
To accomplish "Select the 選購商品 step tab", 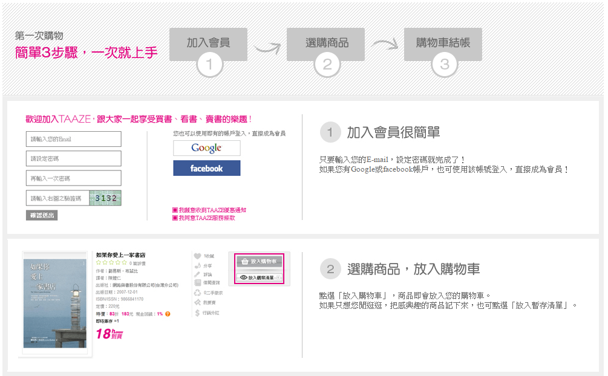I will (325, 44).
